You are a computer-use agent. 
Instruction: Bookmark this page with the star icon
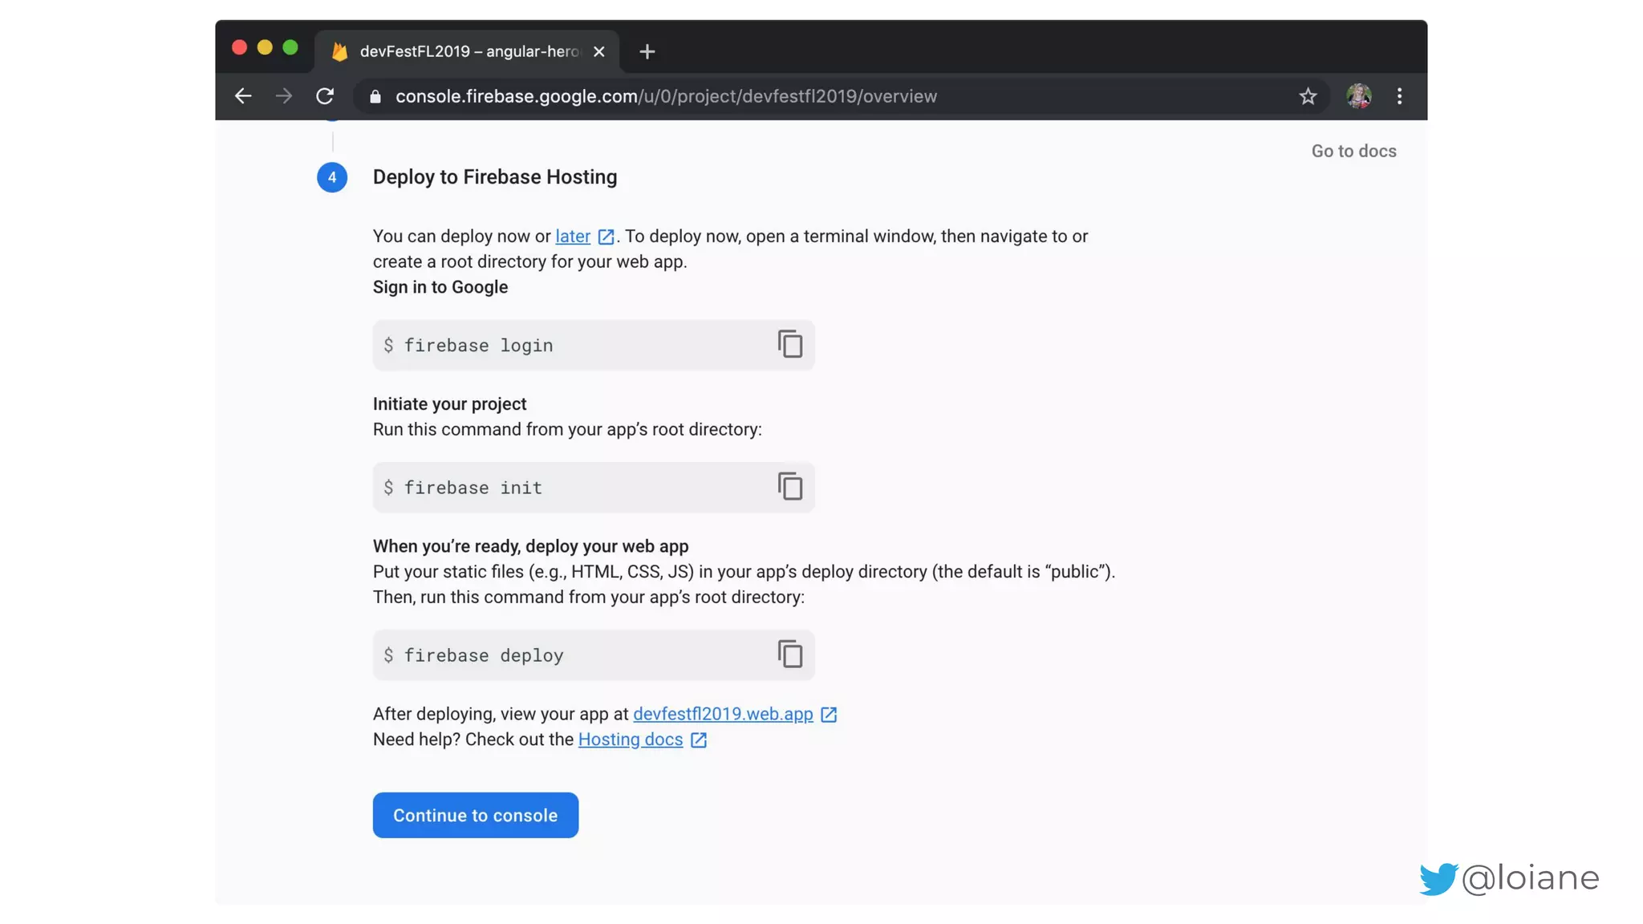coord(1308,96)
